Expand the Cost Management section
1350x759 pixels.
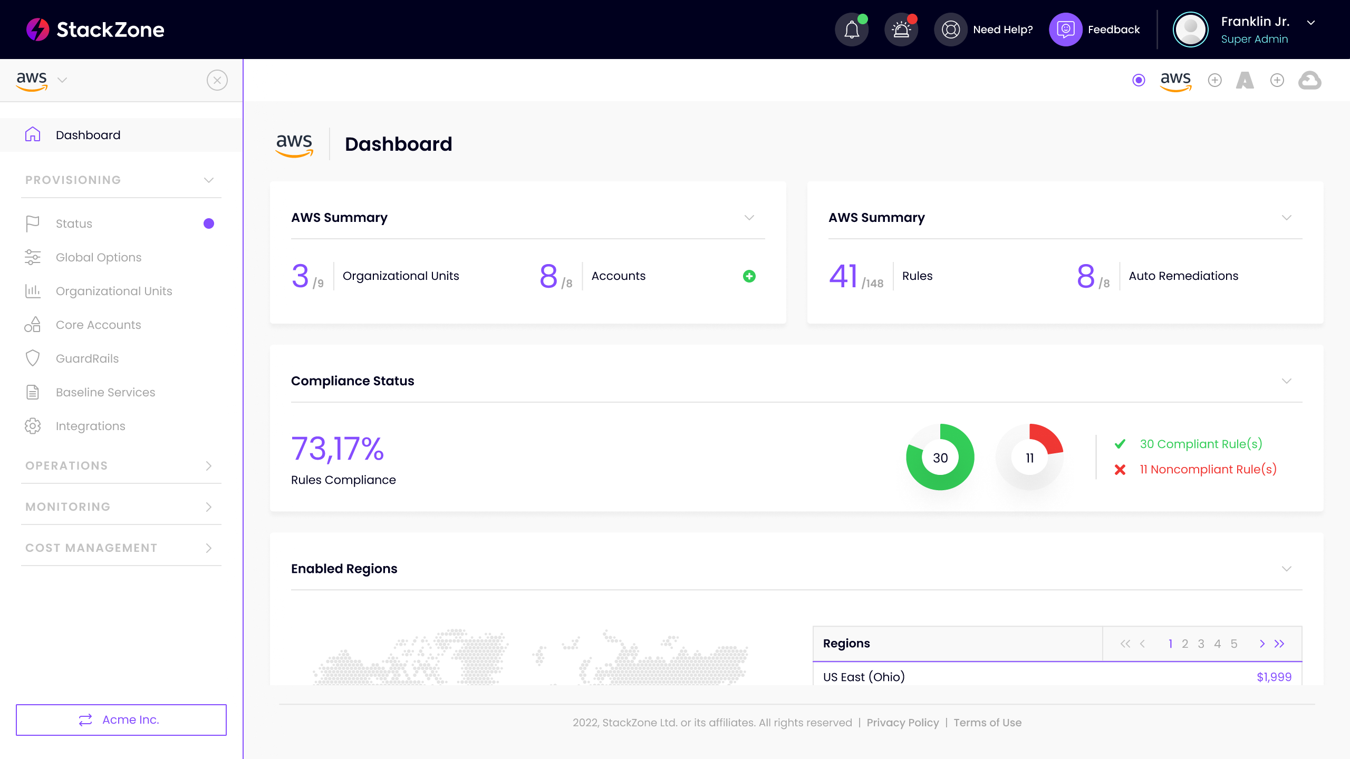209,548
